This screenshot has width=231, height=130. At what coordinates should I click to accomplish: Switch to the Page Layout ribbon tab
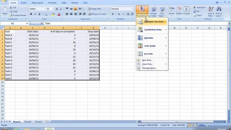pos(37,3)
